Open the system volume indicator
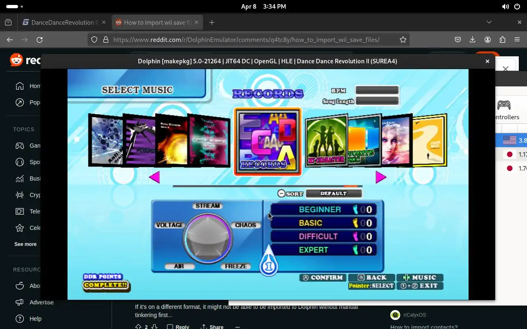527x329 pixels. pos(505,7)
